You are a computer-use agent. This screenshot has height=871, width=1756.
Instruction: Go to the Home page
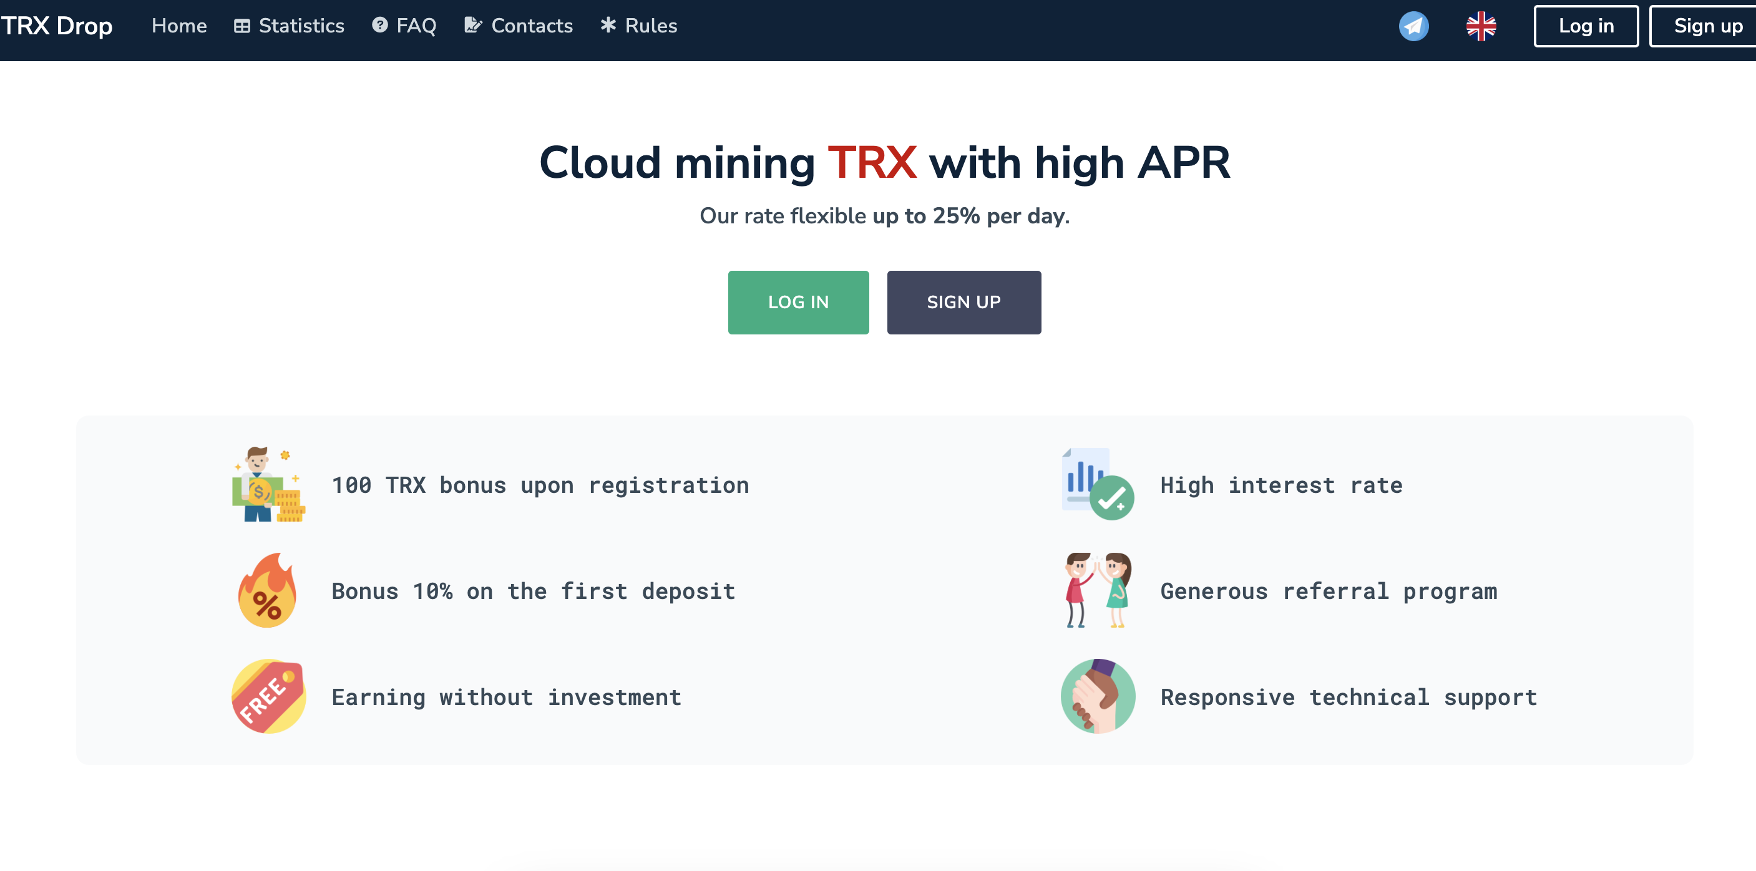[x=179, y=26]
